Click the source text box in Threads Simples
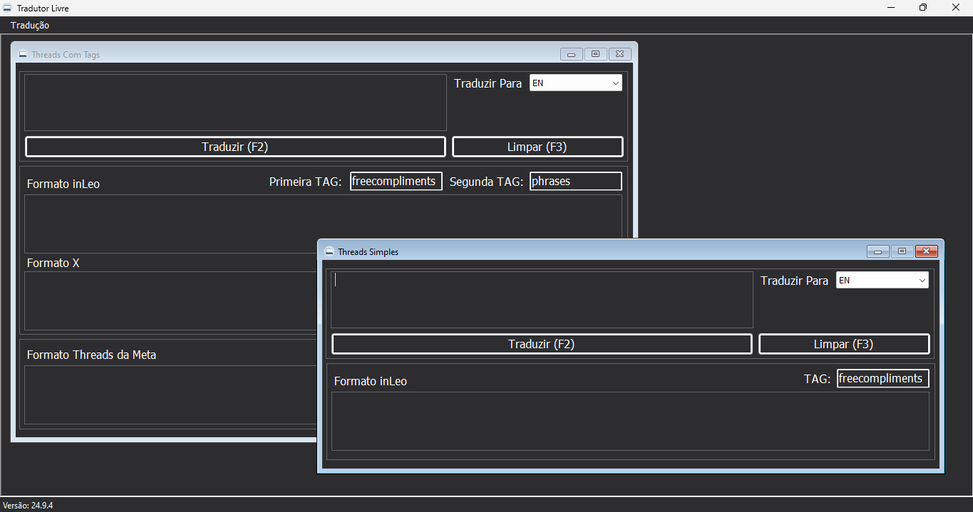Screen dimensions: 973x512 [x=542, y=299]
